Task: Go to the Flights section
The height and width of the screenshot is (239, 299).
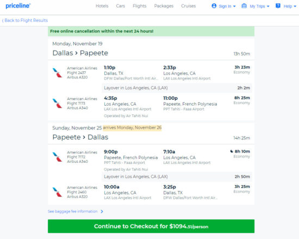Action: point(140,6)
